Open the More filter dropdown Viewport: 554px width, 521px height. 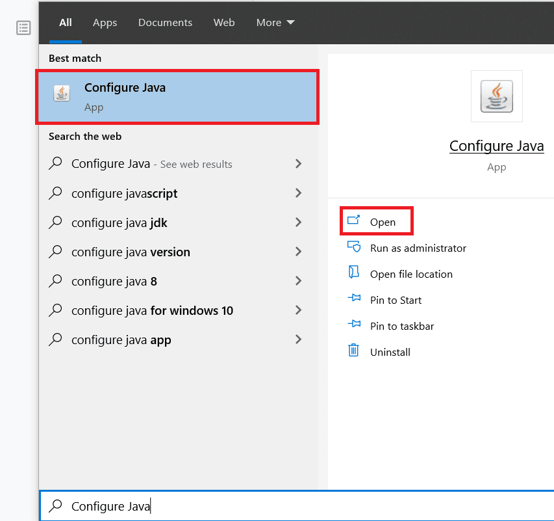[x=275, y=22]
